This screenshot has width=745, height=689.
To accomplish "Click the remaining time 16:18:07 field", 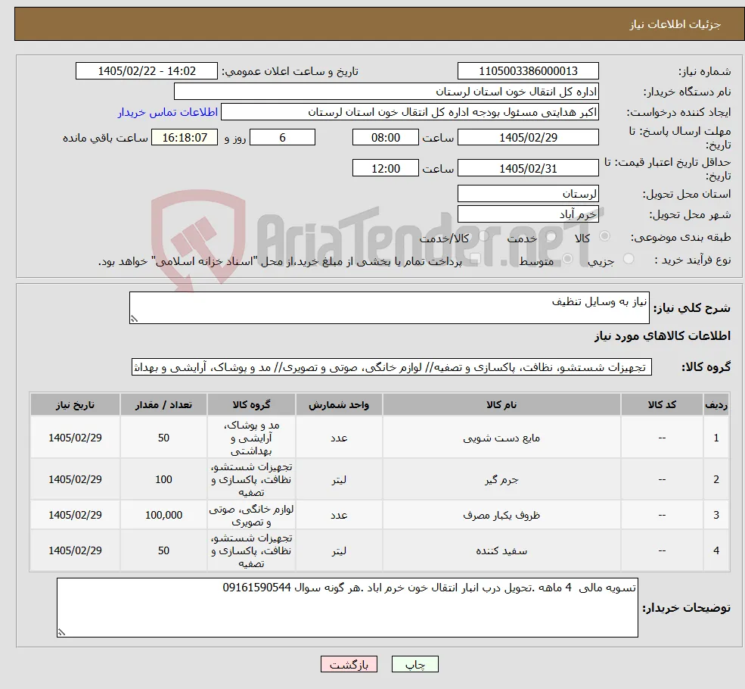I will coord(185,137).
